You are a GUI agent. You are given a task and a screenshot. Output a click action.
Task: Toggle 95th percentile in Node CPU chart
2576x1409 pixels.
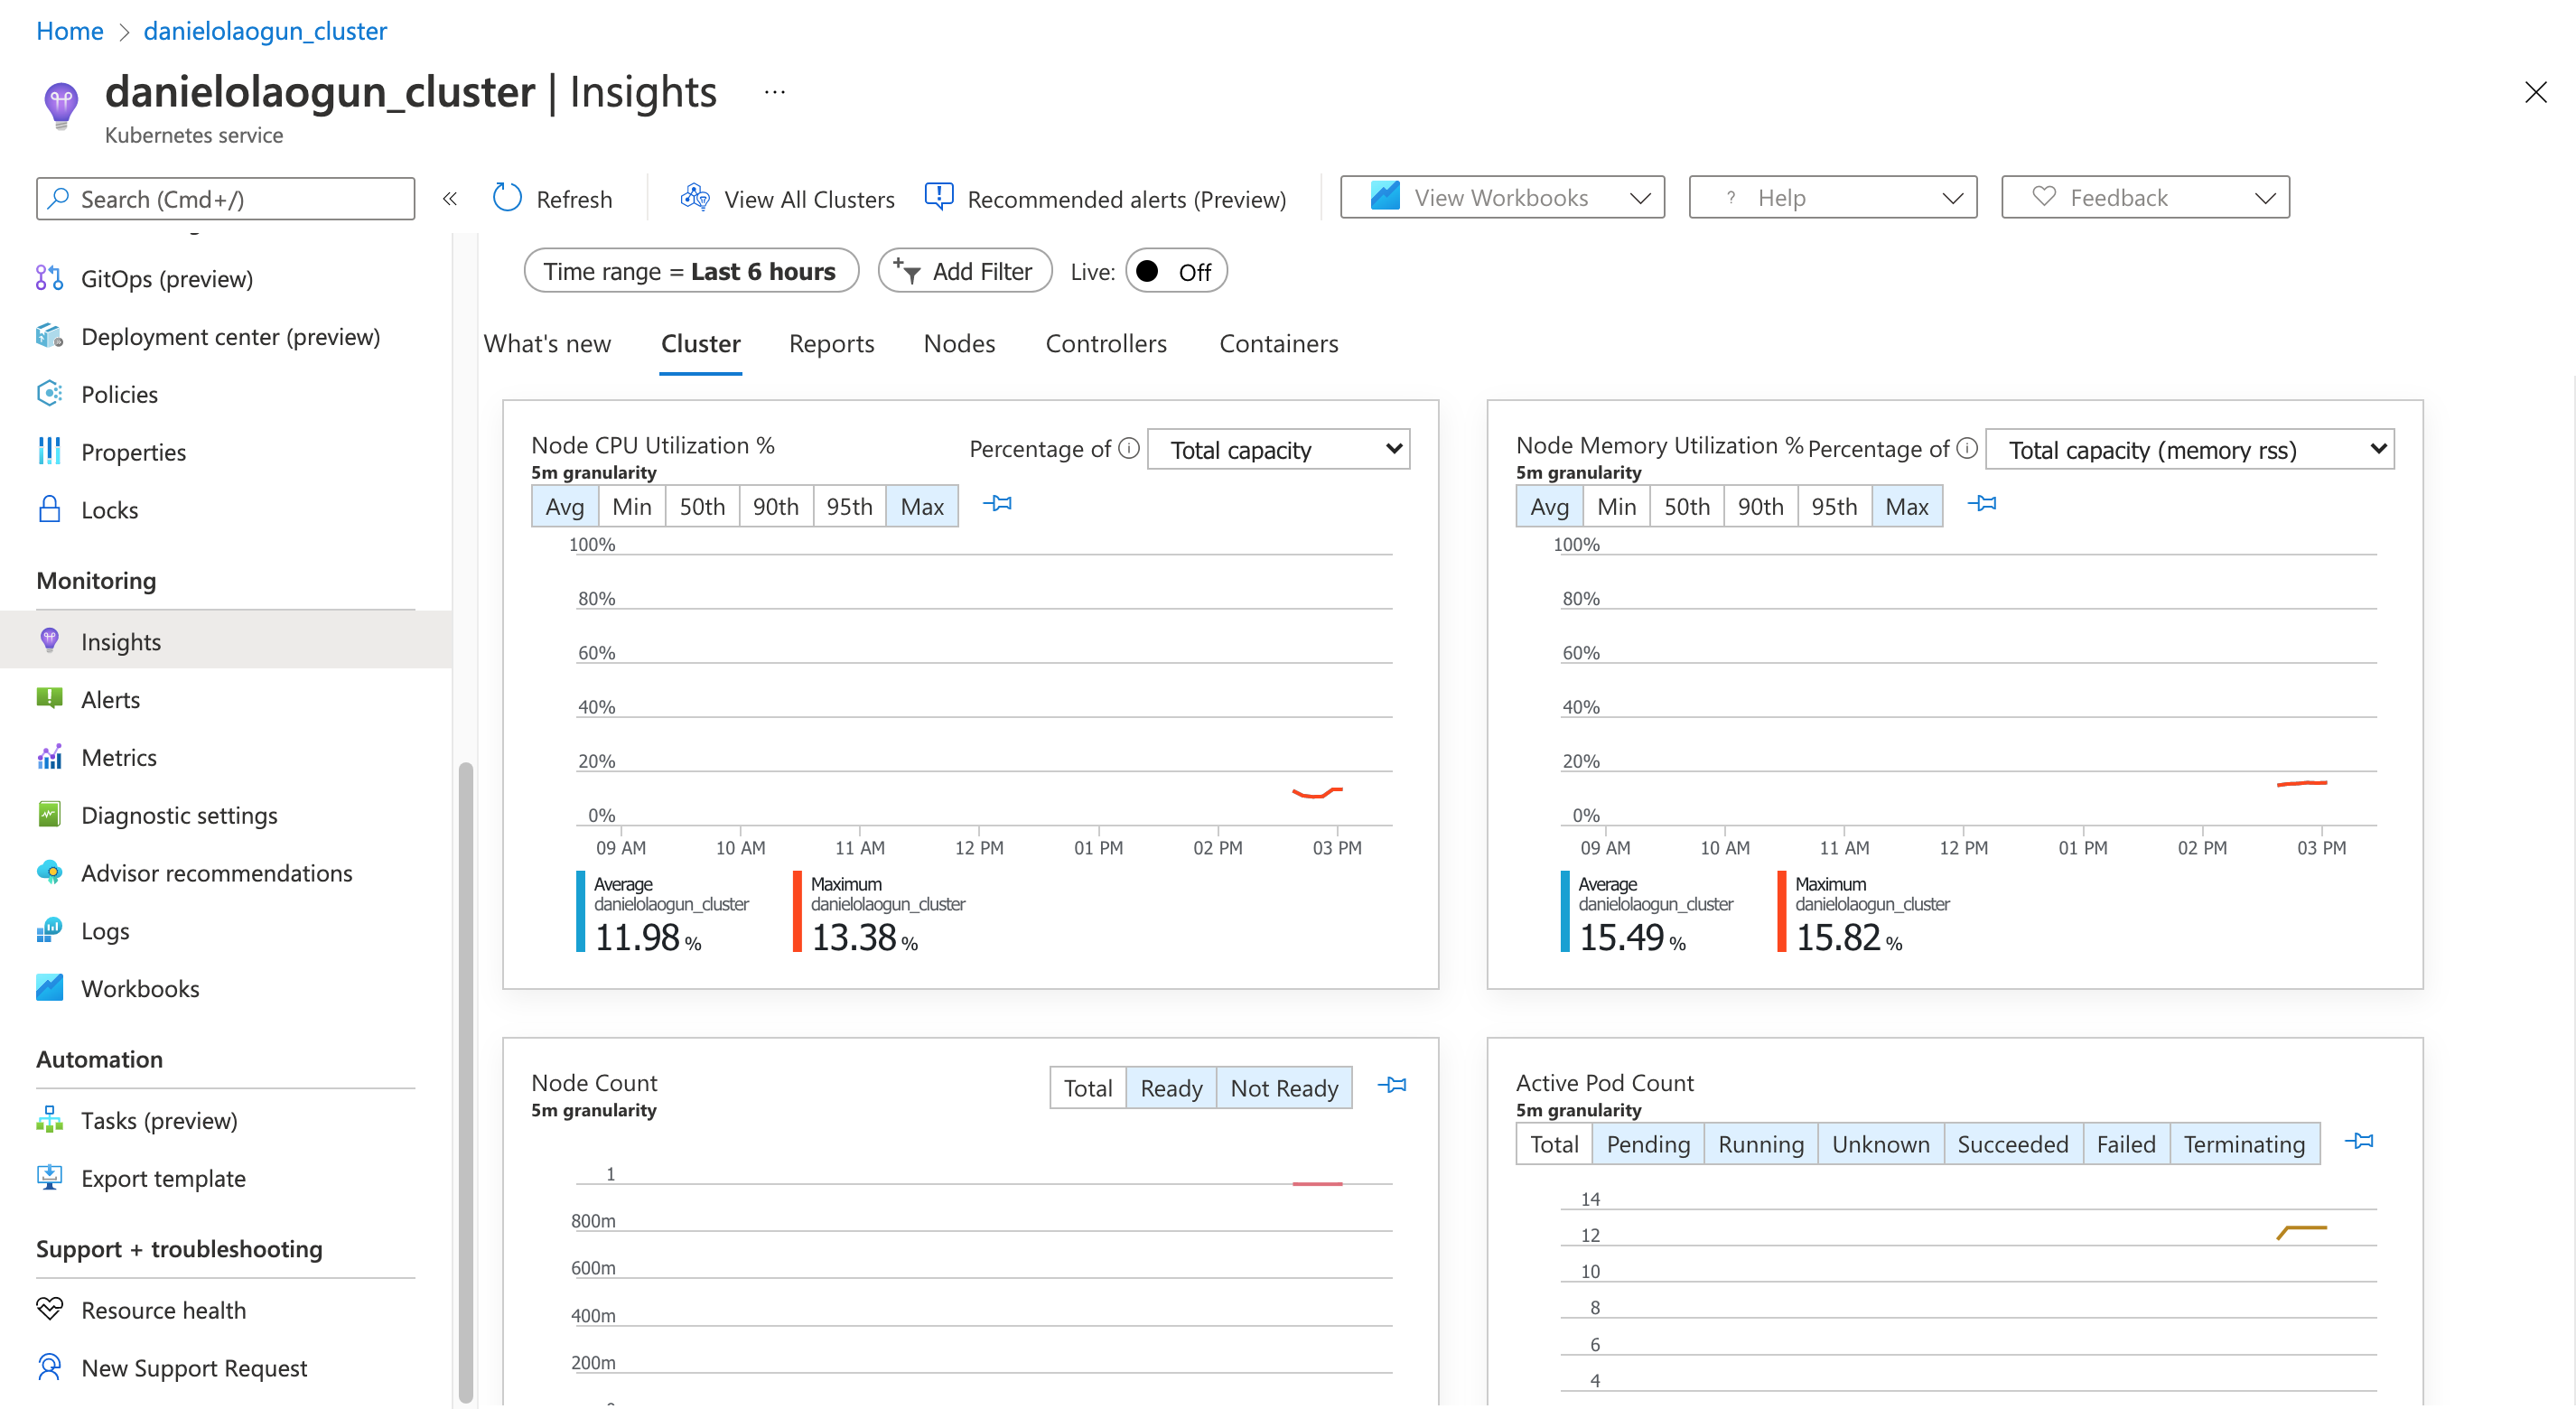click(x=849, y=506)
